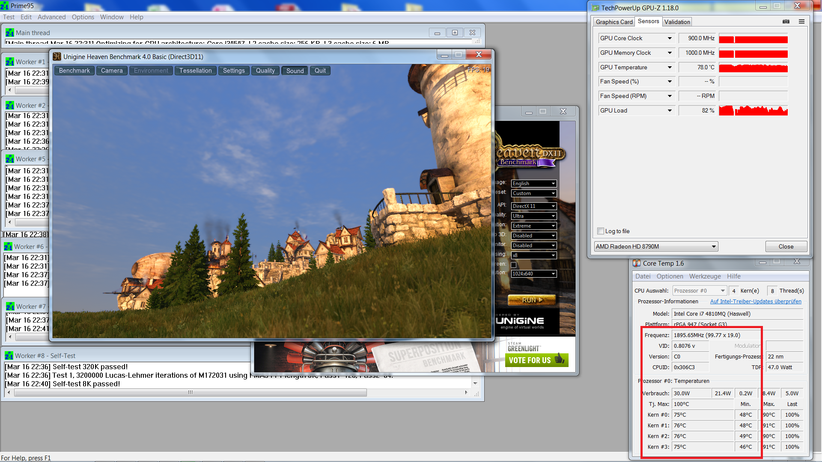Viewport: 822px width, 462px height.
Task: Click the Core Temp thermometer title icon
Action: click(637, 263)
